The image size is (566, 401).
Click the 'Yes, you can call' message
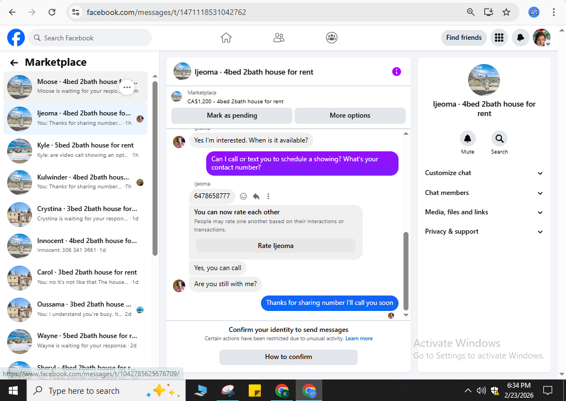[218, 268]
